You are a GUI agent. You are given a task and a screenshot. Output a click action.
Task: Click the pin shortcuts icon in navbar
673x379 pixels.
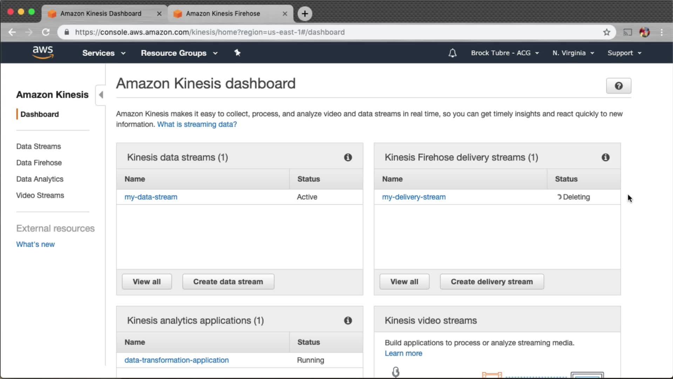click(237, 53)
